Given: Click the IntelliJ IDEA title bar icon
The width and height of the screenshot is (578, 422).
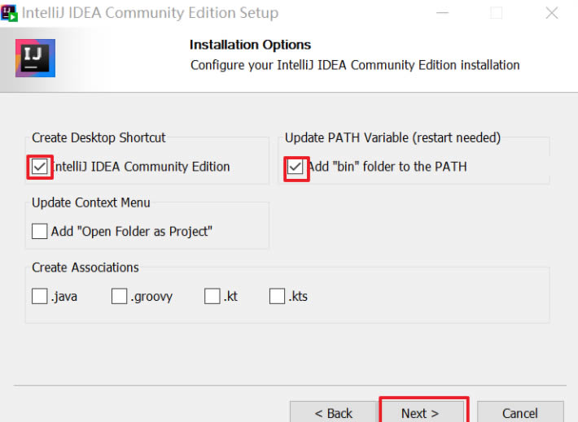Looking at the screenshot, I should 9,12.
